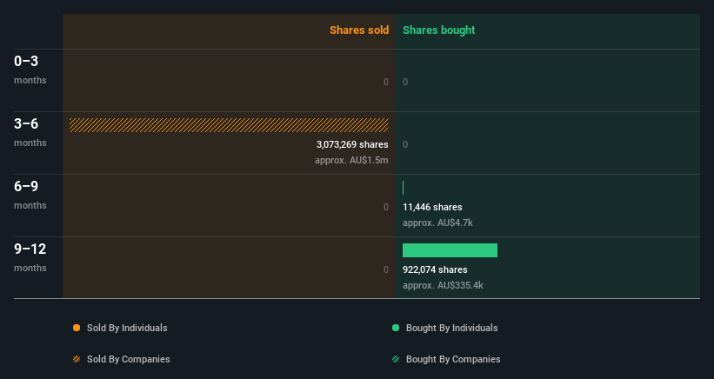Click the '0–3' months row label
Viewport: 714px width, 379px height.
pyautogui.click(x=26, y=61)
